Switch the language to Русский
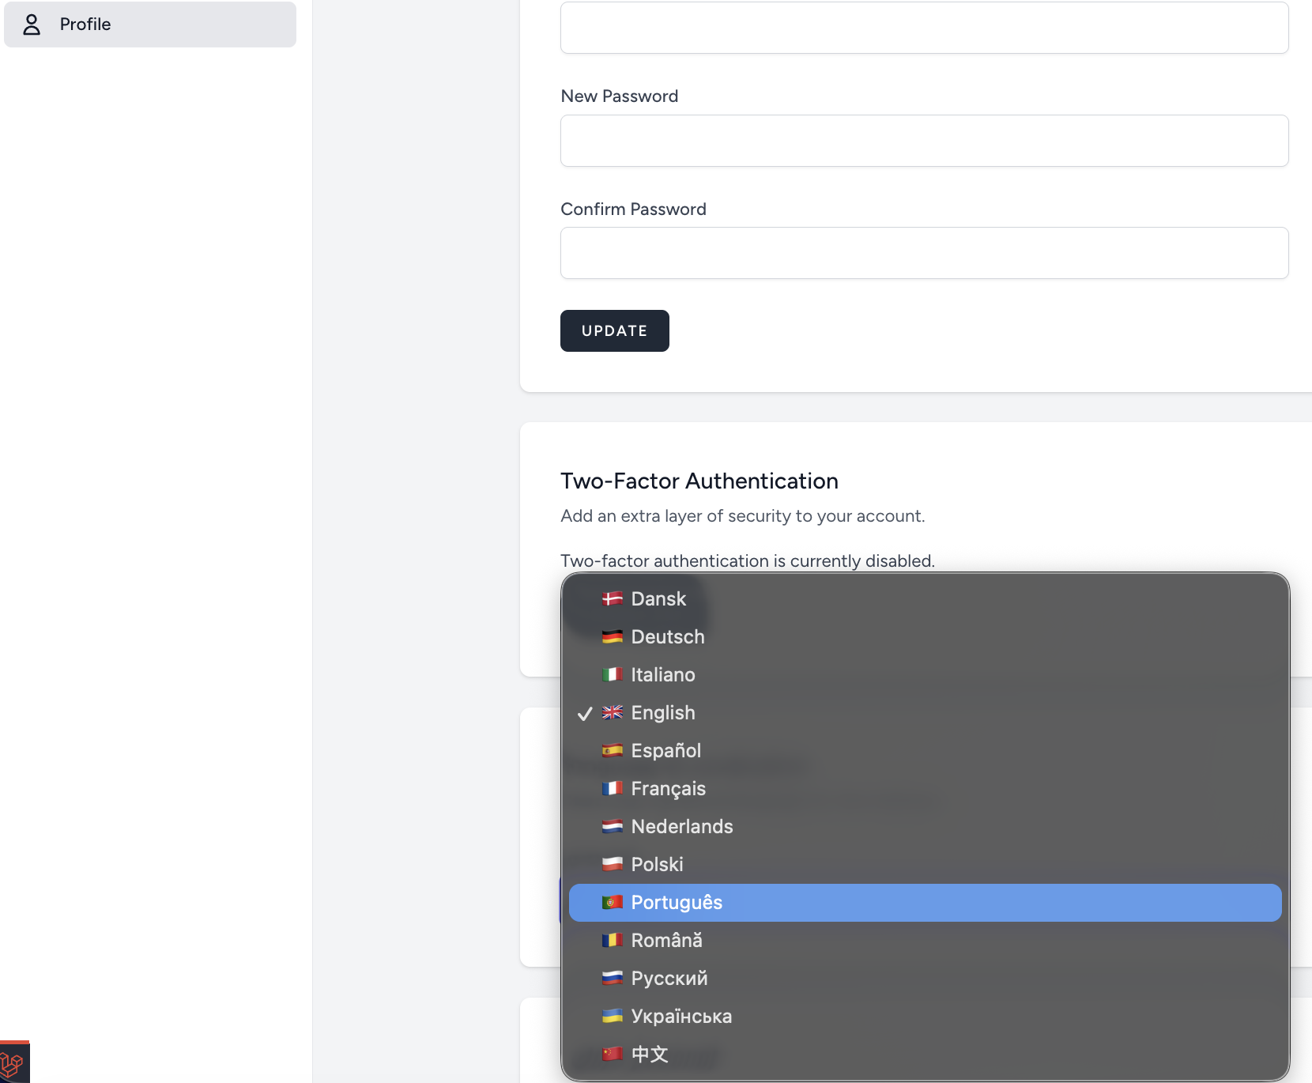The width and height of the screenshot is (1312, 1083). 669,978
